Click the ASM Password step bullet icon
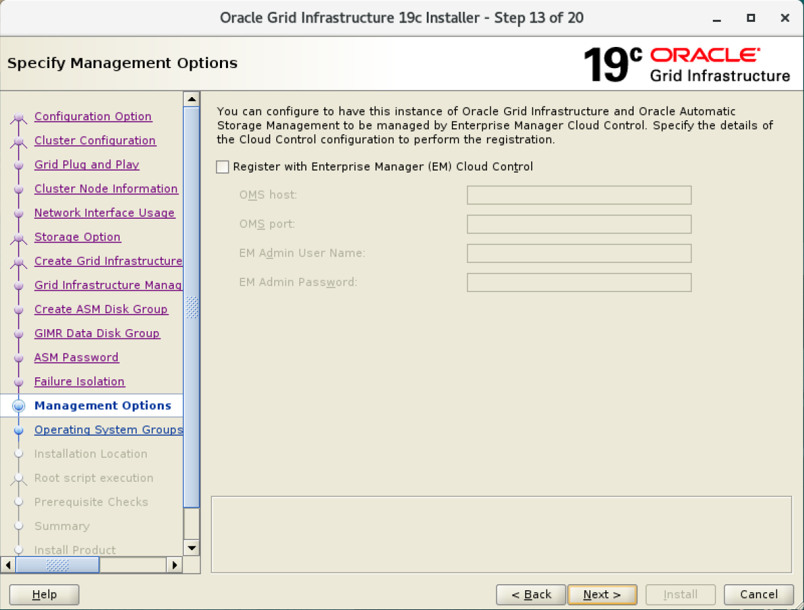Image resolution: width=804 pixels, height=610 pixels. (18, 358)
